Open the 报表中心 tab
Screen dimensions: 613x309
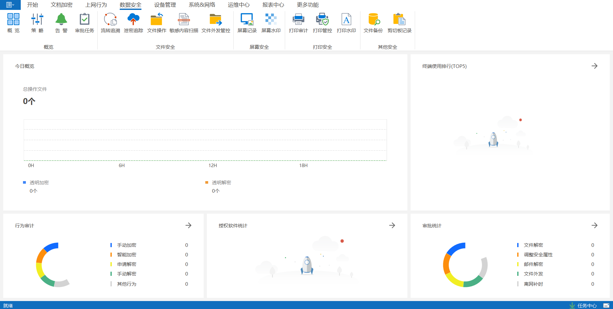(x=273, y=5)
